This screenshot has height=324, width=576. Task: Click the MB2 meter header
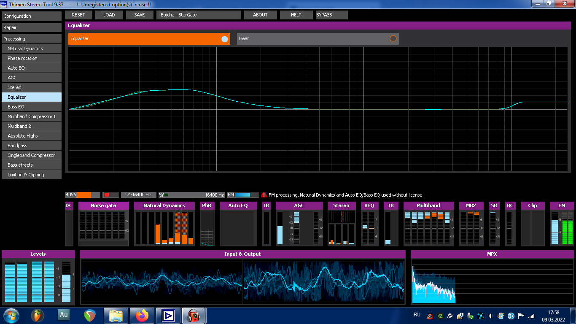(471, 205)
